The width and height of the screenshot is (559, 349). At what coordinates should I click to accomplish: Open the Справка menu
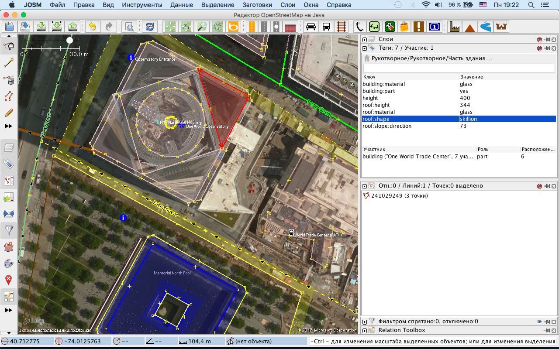pos(338,5)
